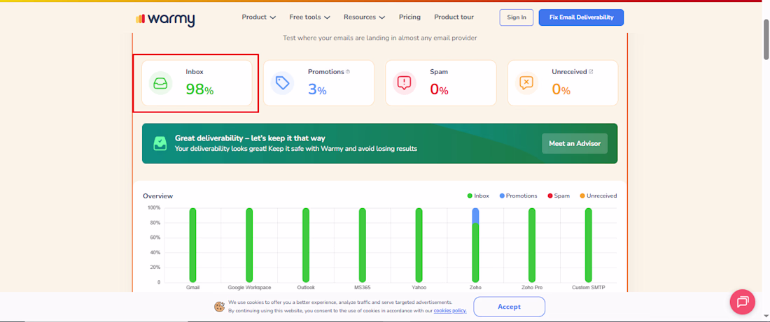Click the Gmail bar in the chart
This screenshot has width=770, height=322.
(x=192, y=245)
